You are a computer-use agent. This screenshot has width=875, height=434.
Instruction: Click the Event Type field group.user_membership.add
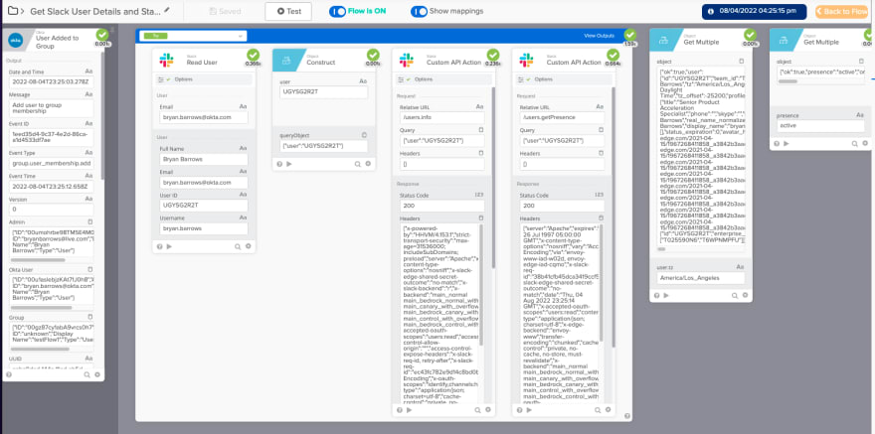coord(52,163)
